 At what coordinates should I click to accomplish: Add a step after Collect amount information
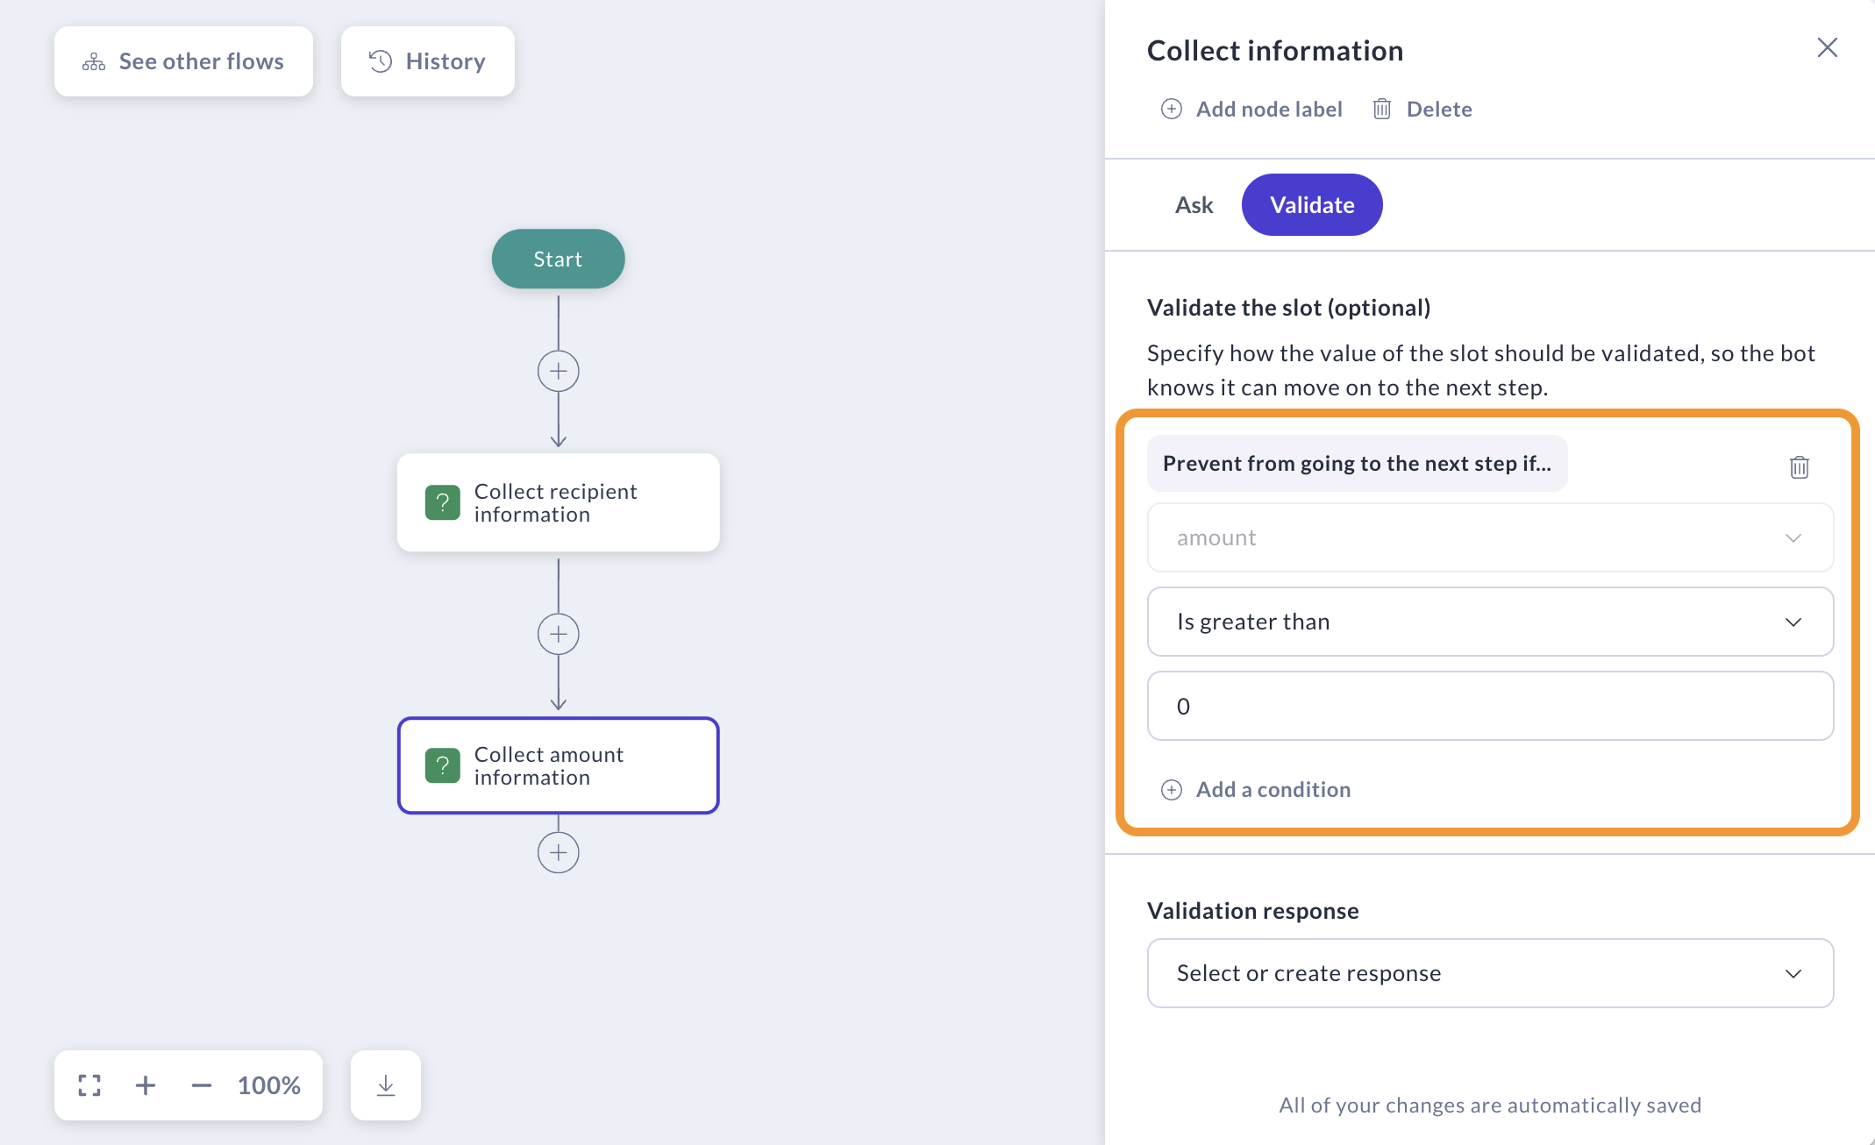pos(558,852)
